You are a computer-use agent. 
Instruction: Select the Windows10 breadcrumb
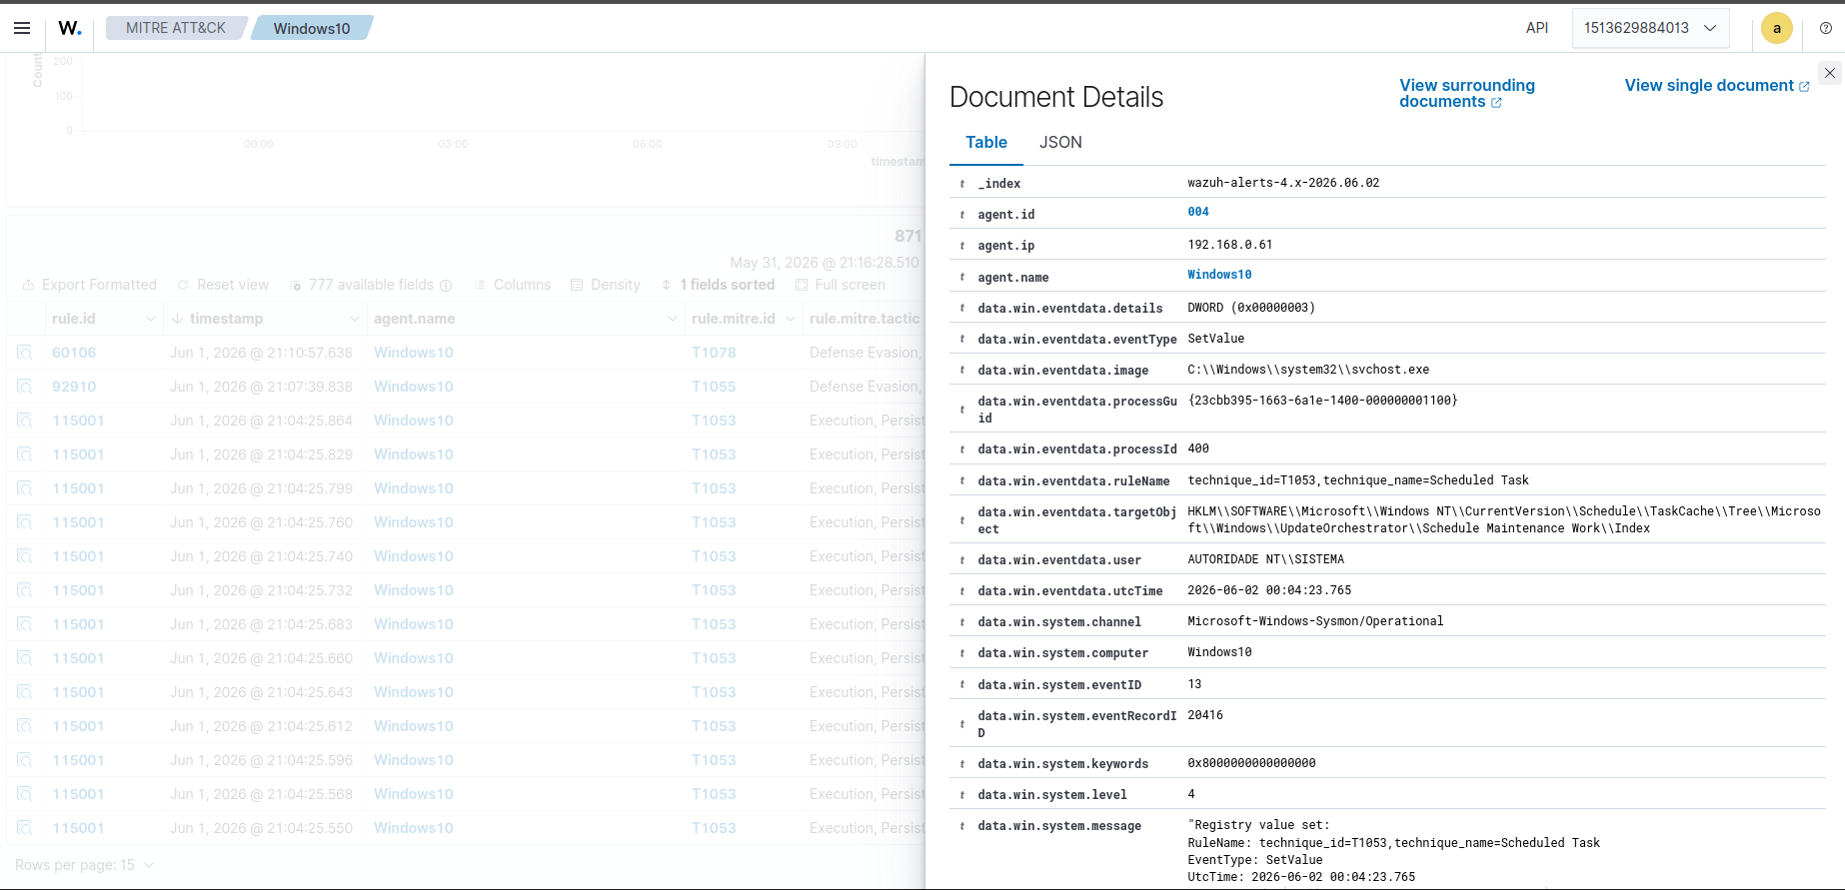pyautogui.click(x=312, y=28)
